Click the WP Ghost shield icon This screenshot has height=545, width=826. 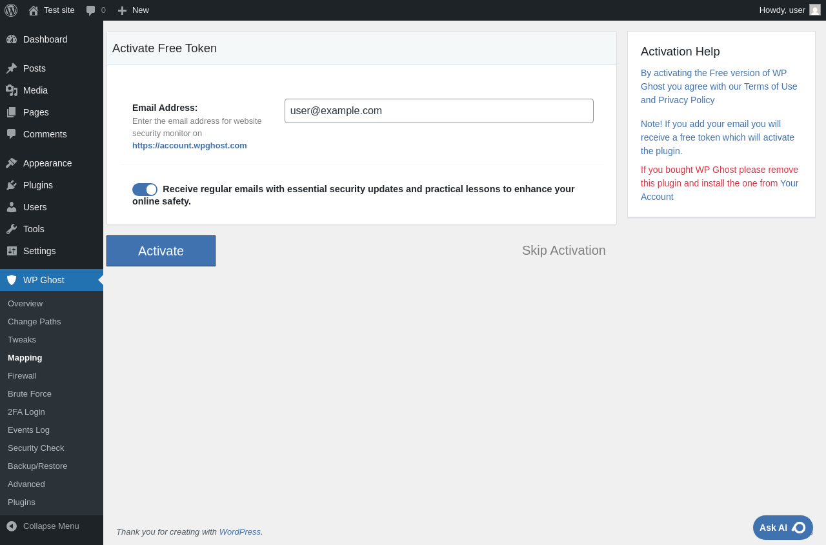pos(12,280)
